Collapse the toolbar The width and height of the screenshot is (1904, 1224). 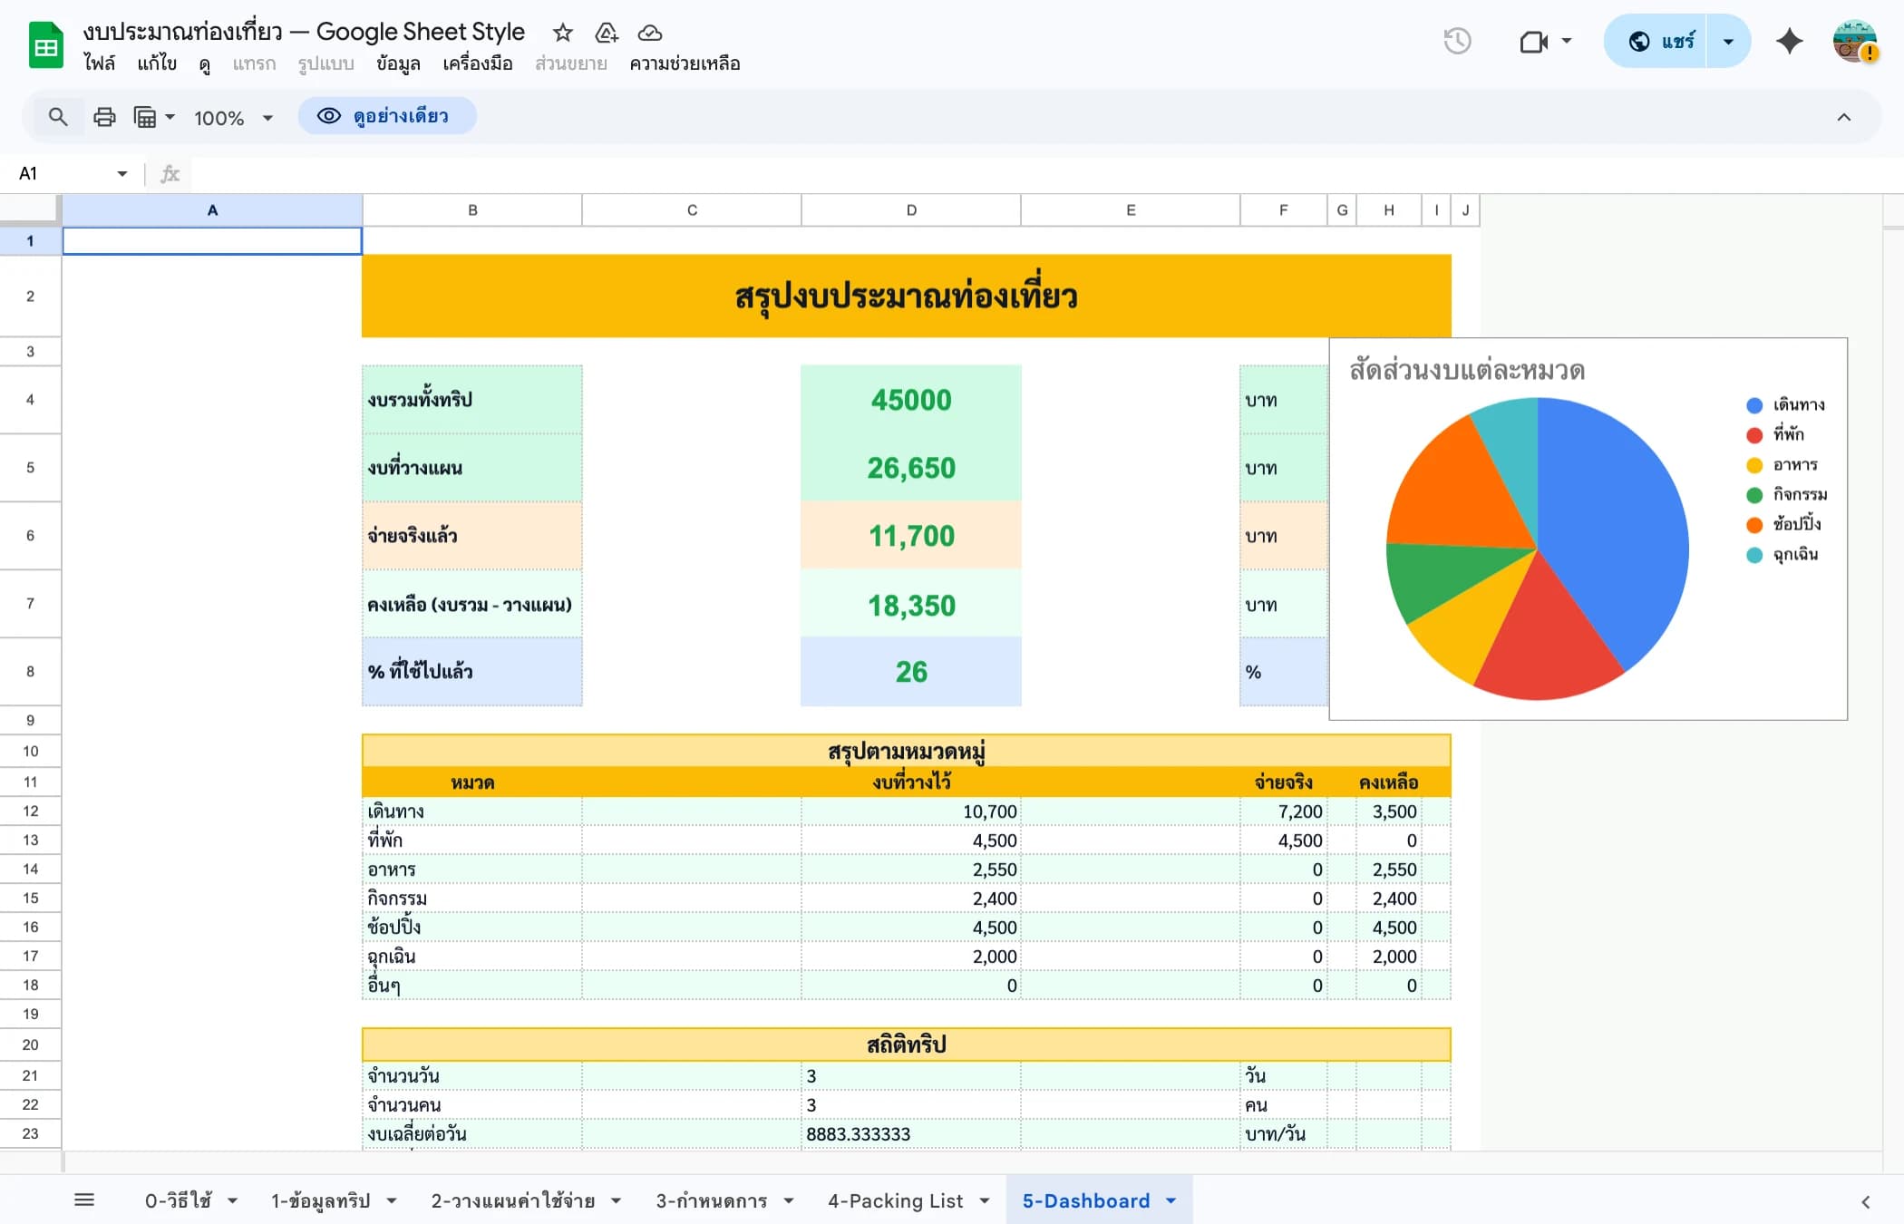[1845, 116]
